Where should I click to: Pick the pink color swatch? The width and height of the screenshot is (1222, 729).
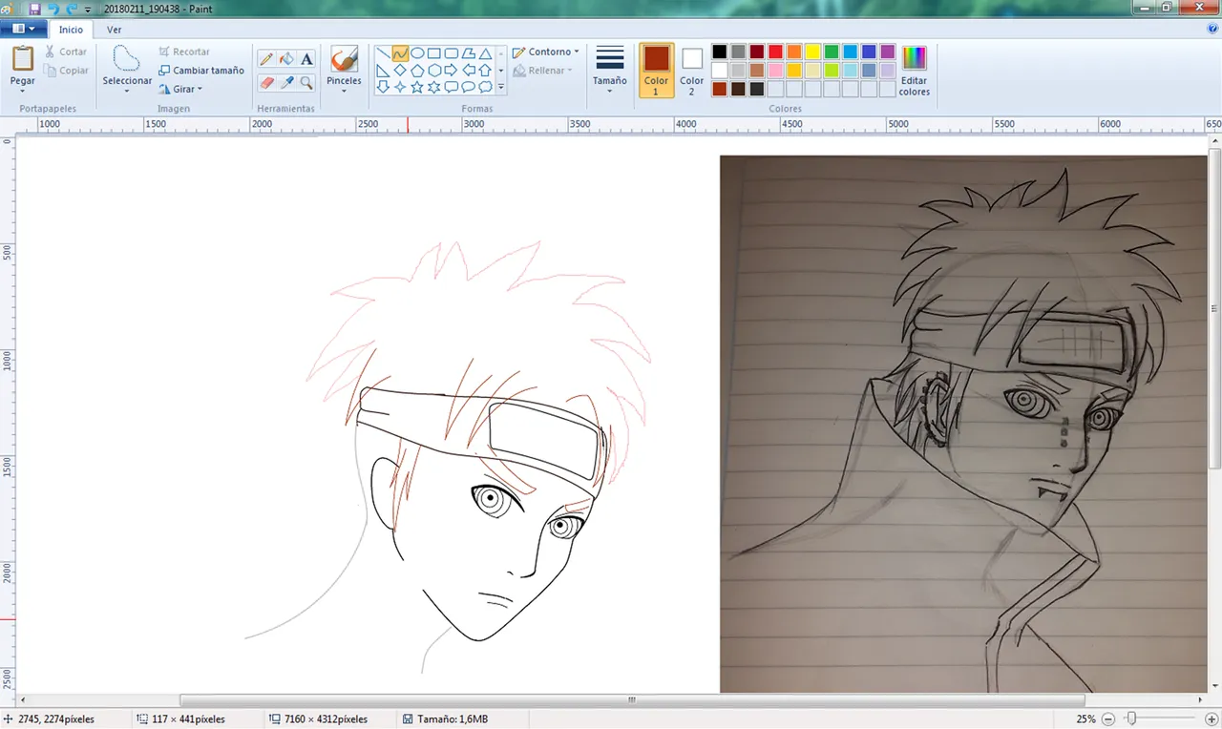(775, 71)
